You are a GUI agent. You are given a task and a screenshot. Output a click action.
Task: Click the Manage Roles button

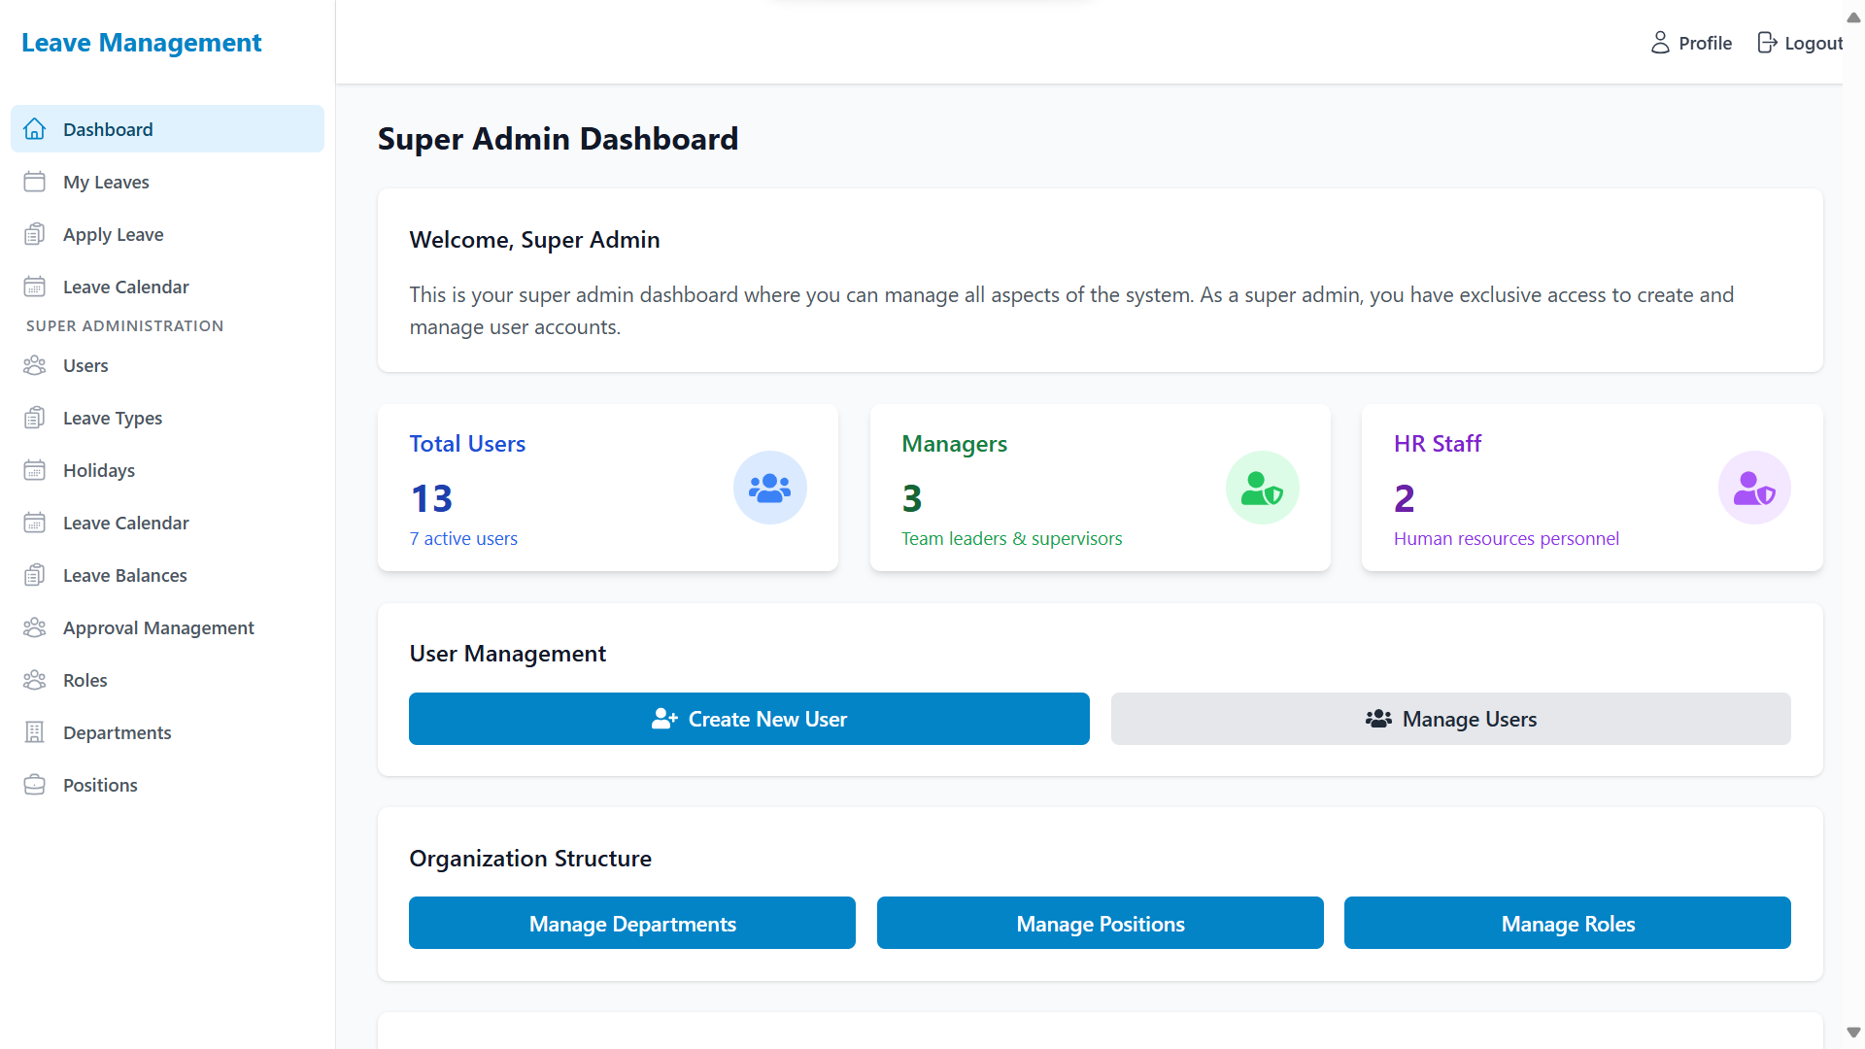[x=1567, y=923]
